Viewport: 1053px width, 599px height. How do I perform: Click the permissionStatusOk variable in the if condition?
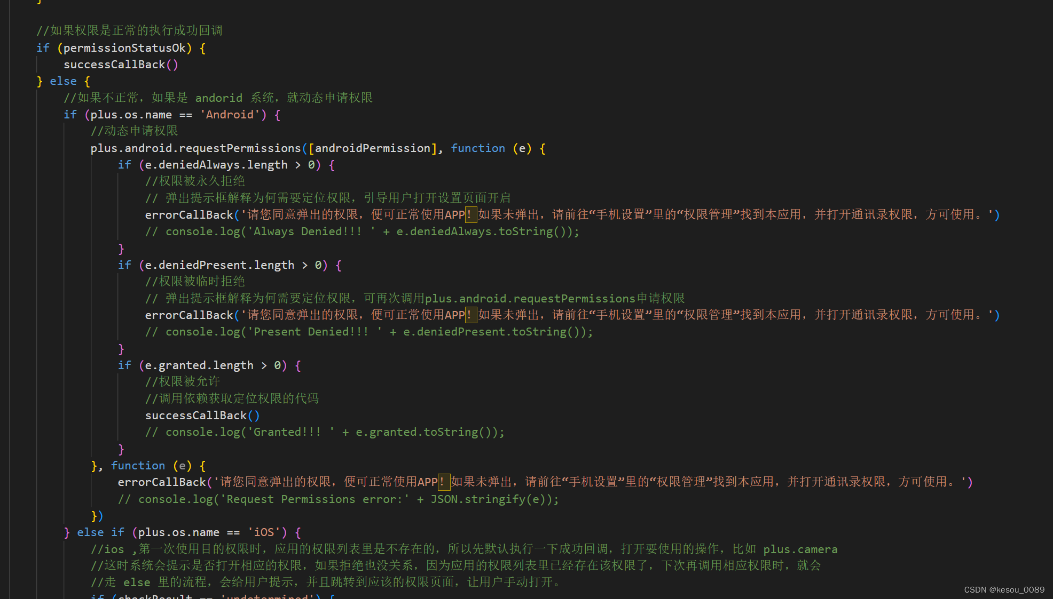[x=124, y=48]
